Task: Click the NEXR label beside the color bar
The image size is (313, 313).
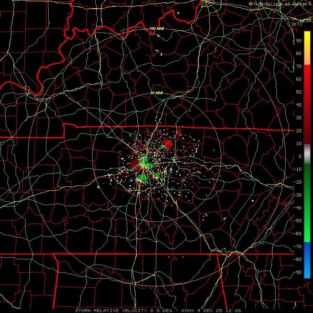Action: [306, 21]
